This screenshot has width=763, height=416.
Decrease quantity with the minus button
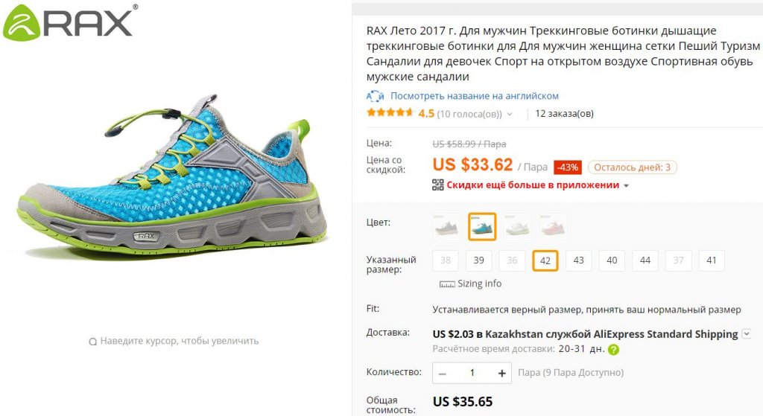(443, 374)
